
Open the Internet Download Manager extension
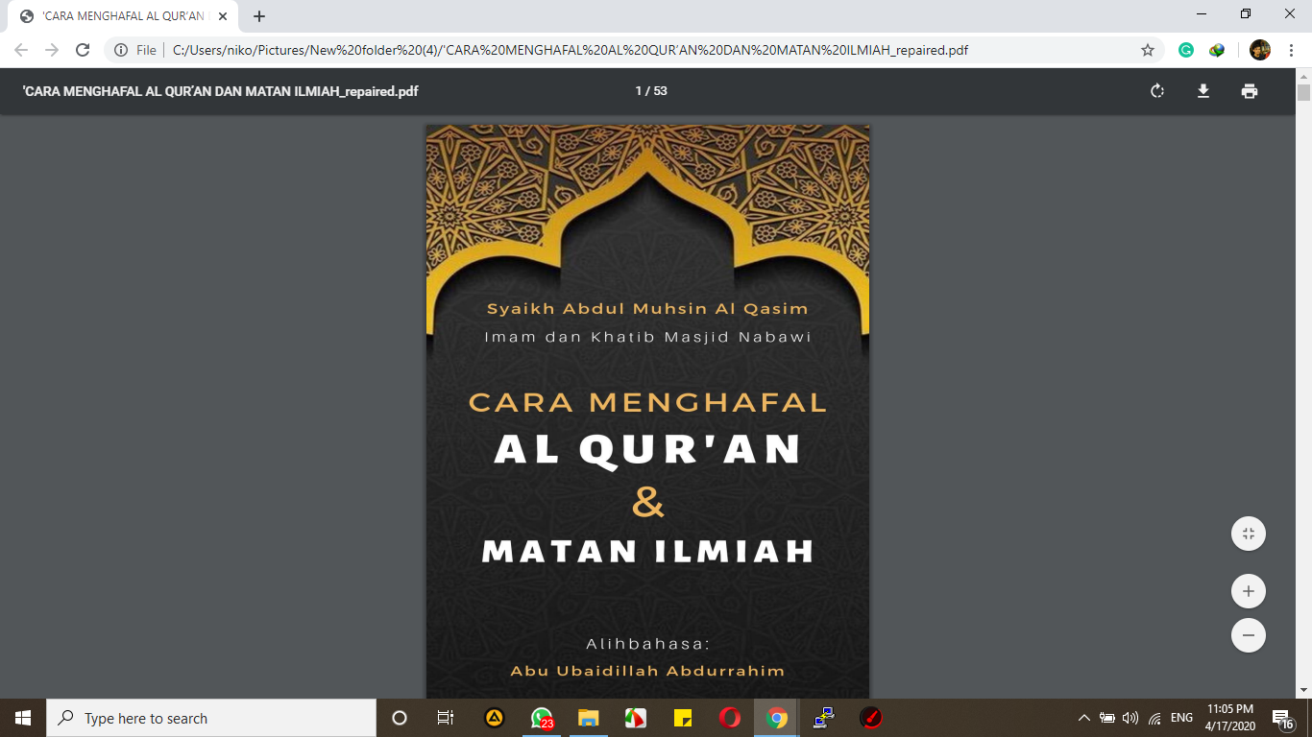pos(1217,50)
